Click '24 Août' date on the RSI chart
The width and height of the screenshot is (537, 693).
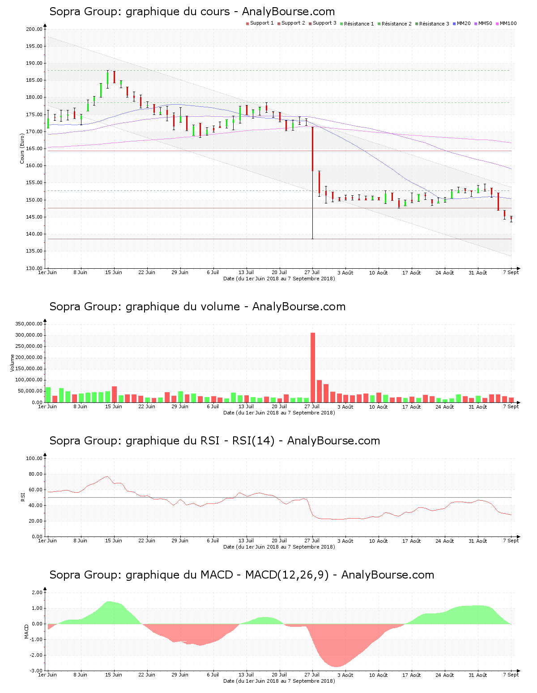pyautogui.click(x=444, y=541)
